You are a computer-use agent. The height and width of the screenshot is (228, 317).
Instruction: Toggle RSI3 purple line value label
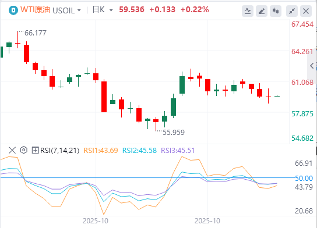(x=178, y=150)
